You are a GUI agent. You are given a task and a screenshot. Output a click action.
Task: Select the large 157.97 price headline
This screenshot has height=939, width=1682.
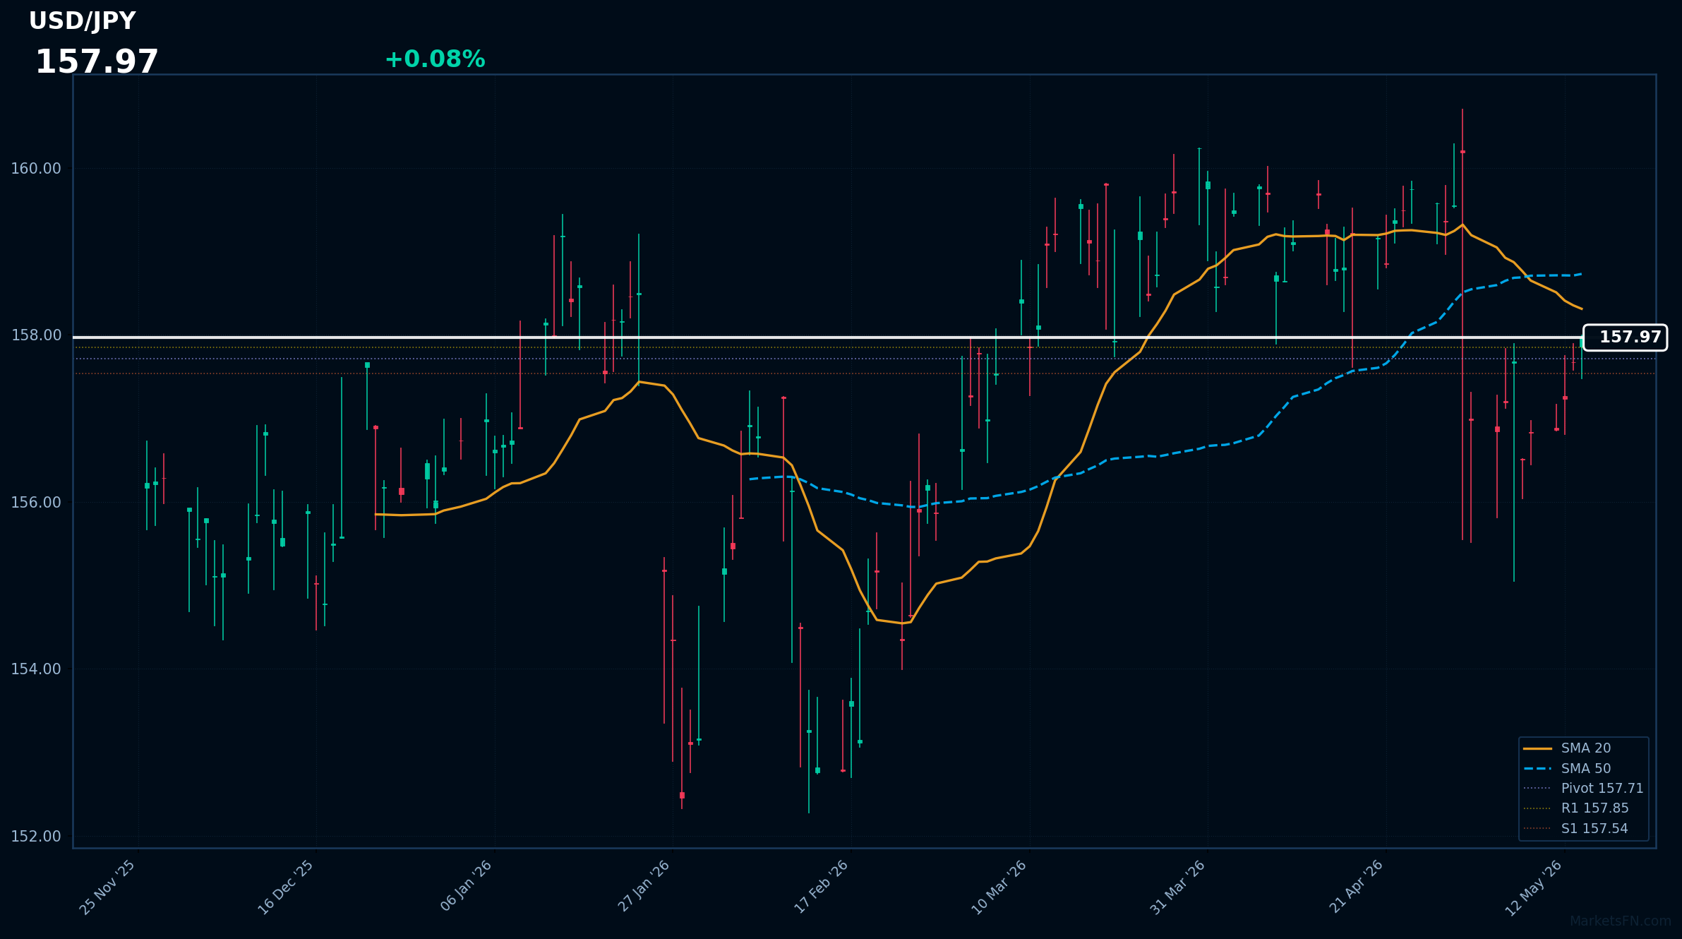(x=97, y=62)
